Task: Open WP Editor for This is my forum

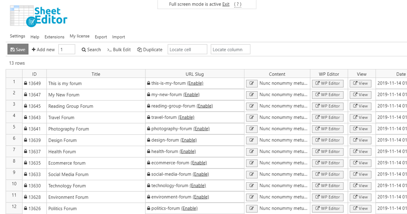Action: [x=328, y=83]
